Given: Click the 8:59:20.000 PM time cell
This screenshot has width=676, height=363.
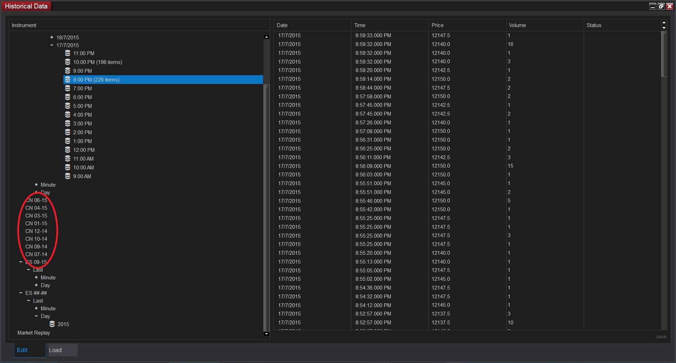Looking at the screenshot, I should click(373, 70).
